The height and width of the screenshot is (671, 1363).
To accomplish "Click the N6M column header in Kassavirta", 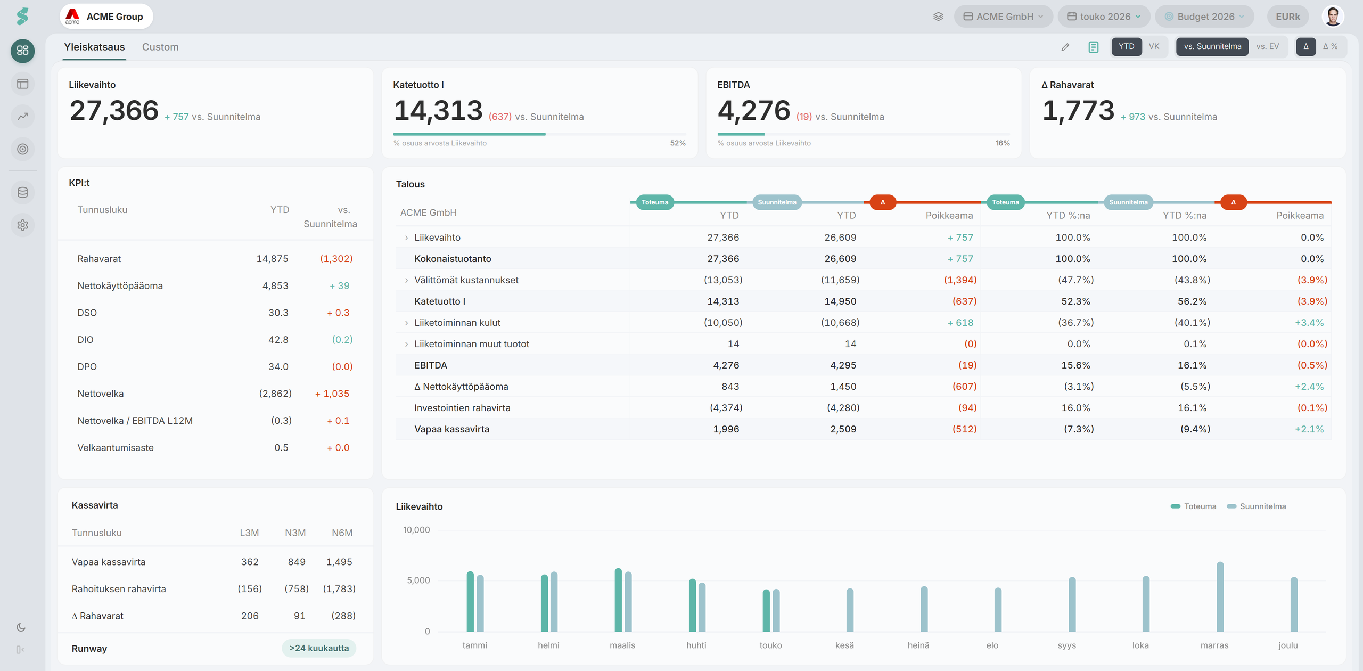I will [342, 533].
